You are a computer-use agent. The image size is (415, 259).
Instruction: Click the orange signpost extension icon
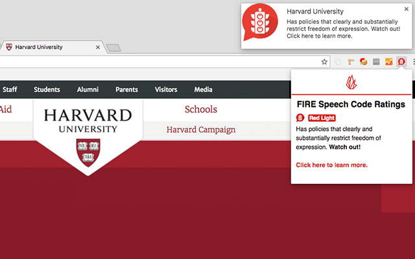coord(351,62)
